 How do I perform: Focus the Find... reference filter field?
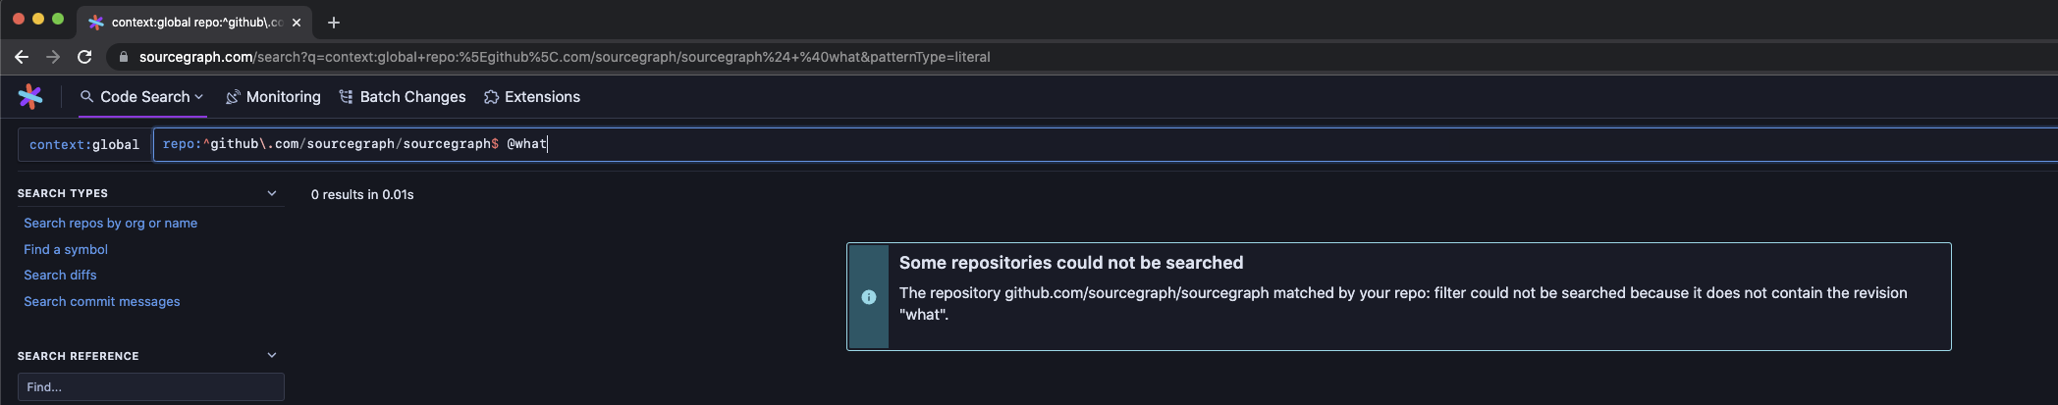click(x=151, y=387)
